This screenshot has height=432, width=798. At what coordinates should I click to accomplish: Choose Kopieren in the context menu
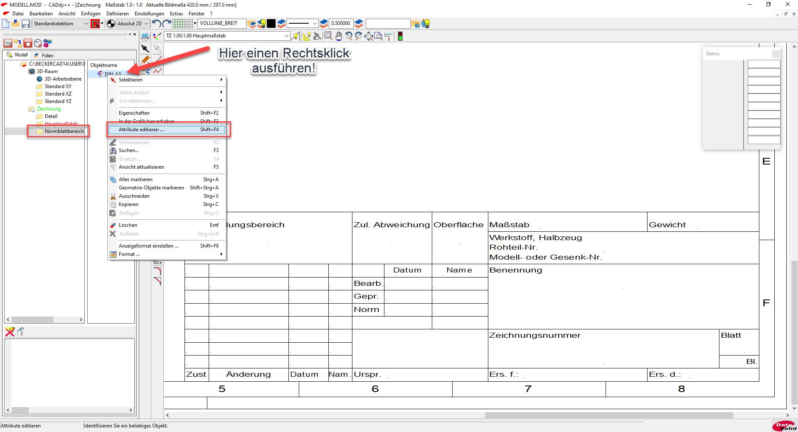point(167,204)
